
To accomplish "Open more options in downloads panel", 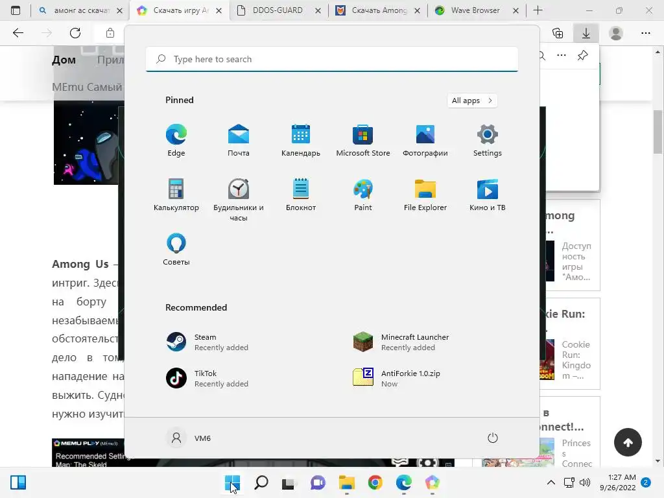I will point(562,55).
